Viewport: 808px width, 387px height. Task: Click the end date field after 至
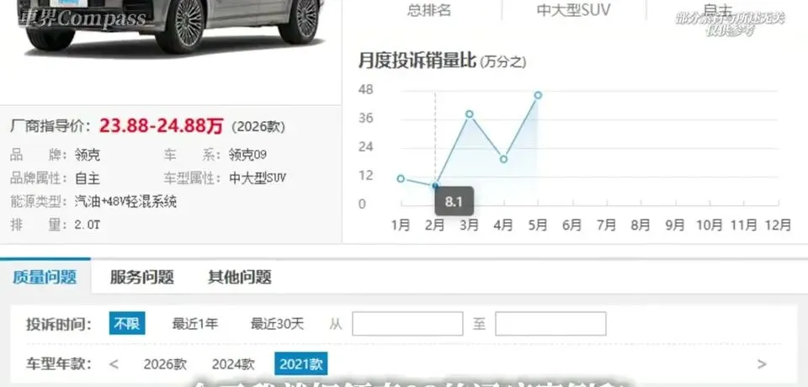(x=550, y=324)
